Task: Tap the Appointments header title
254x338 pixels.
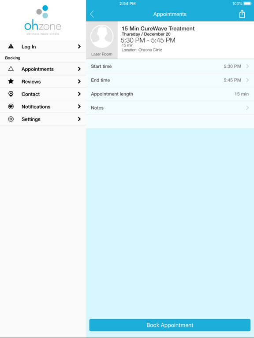Action: (x=170, y=14)
